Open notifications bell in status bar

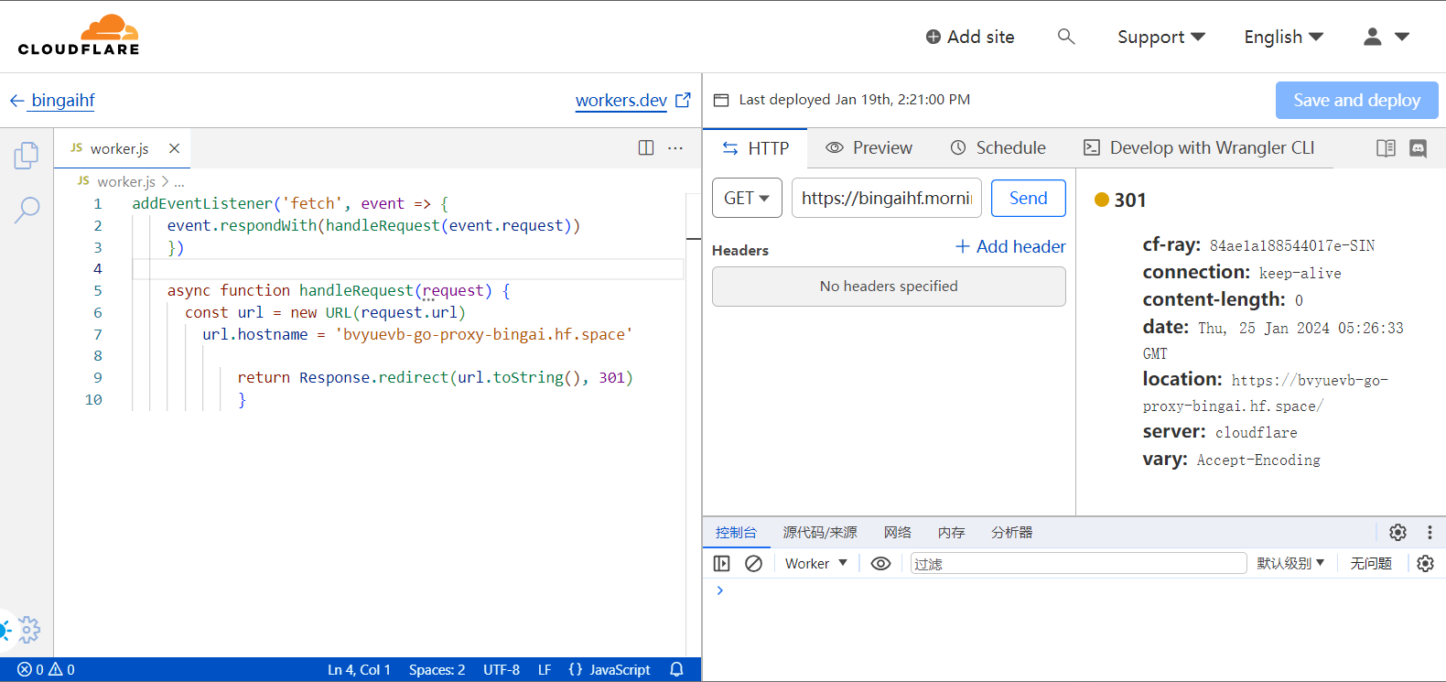click(x=676, y=669)
